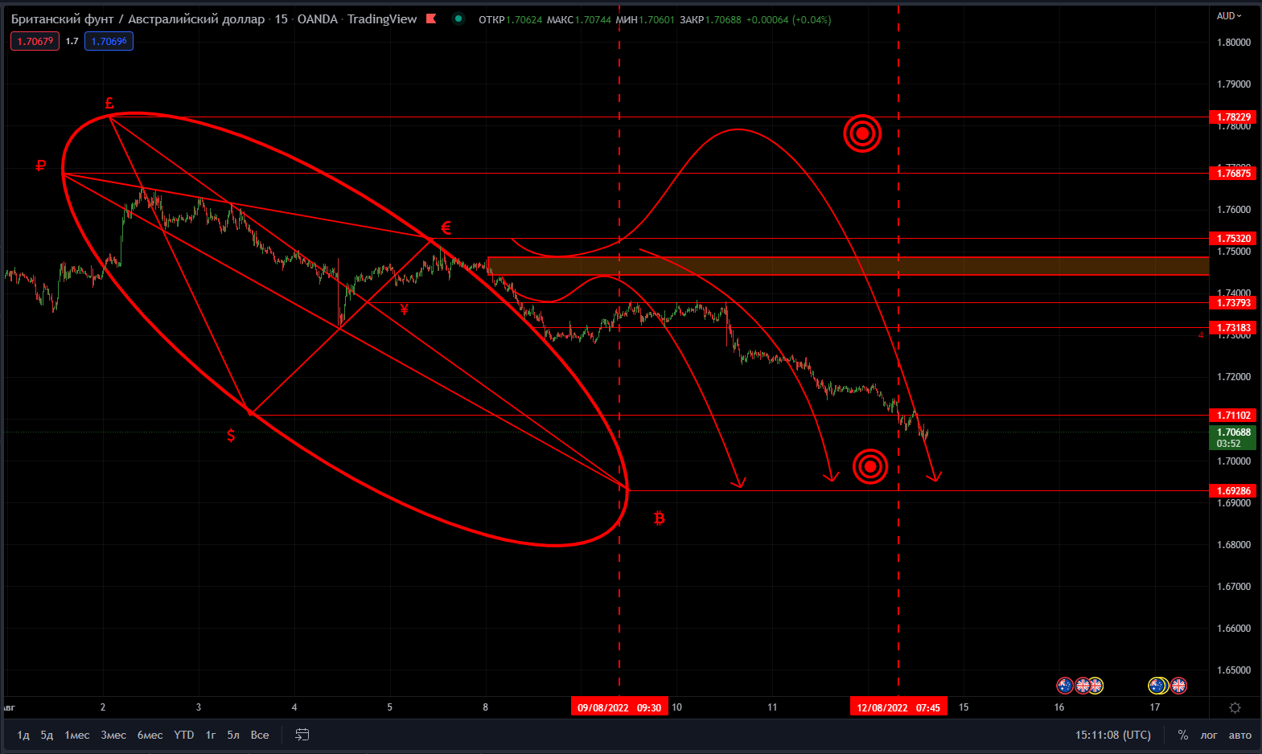Open the symbol title Британский фунт / Австралийский доллар
1262x754 pixels.
coord(138,18)
